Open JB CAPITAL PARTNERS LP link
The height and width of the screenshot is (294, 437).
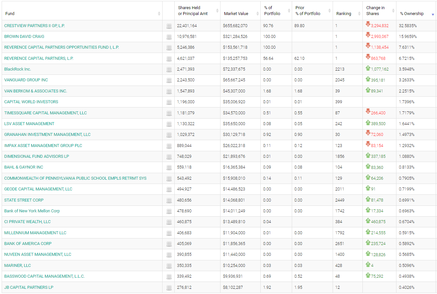tap(29, 287)
